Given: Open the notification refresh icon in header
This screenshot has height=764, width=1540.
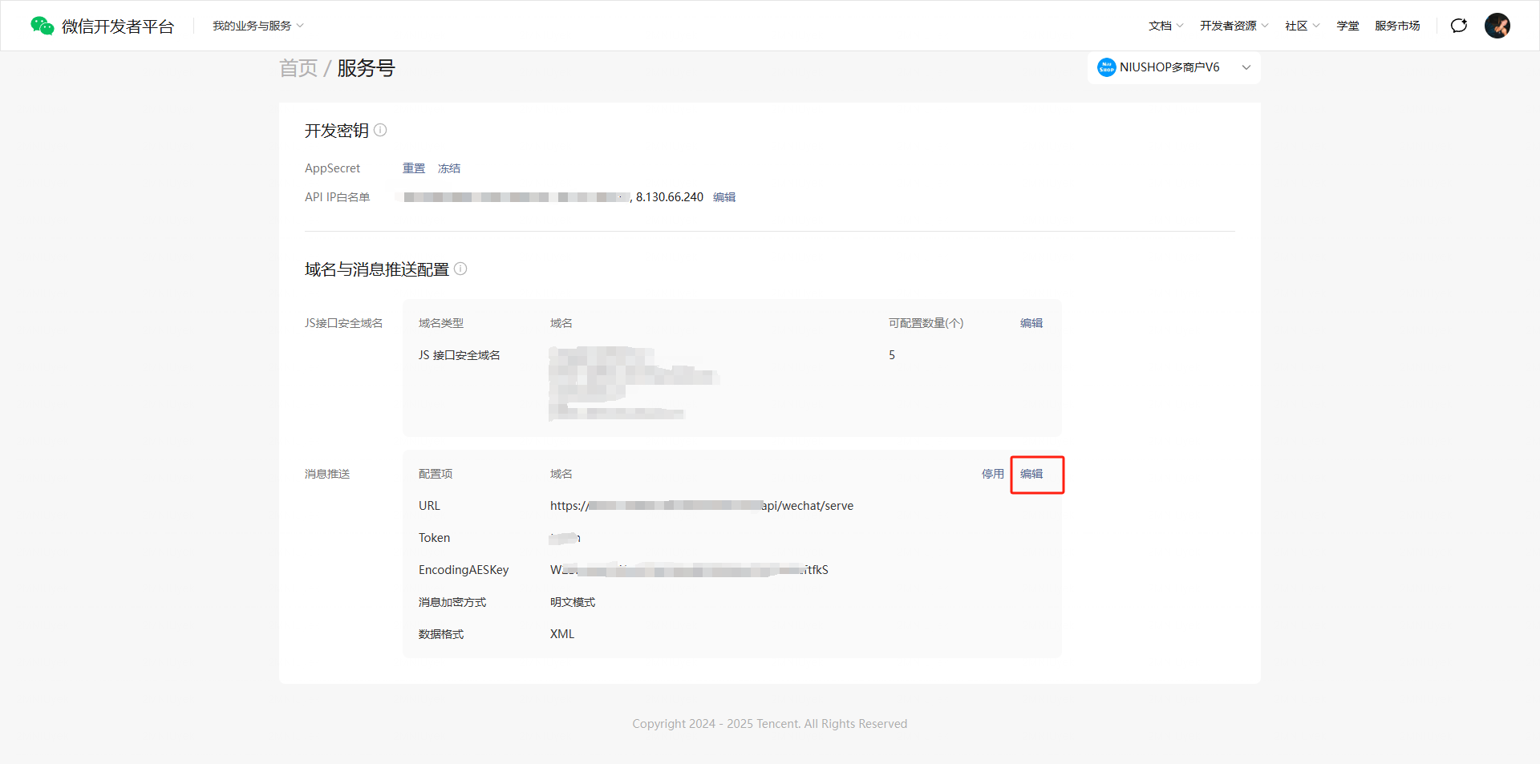Looking at the screenshot, I should [1459, 26].
